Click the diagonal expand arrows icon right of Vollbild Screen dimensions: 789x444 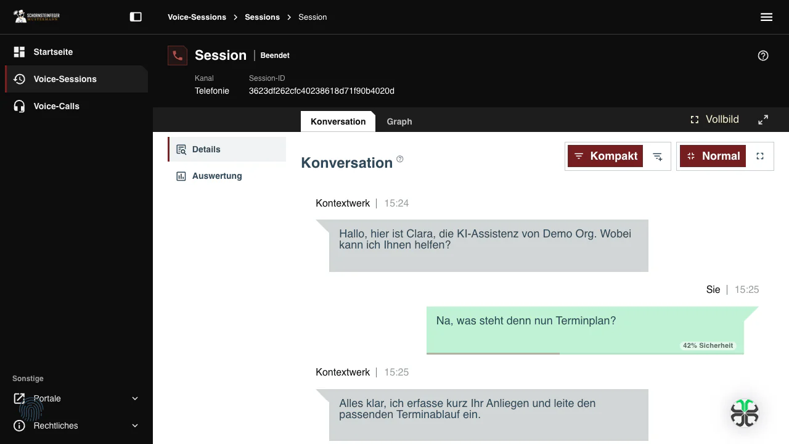[x=763, y=120]
